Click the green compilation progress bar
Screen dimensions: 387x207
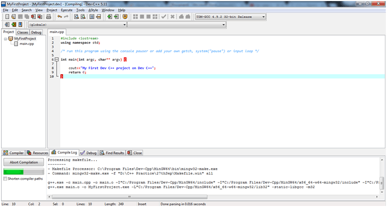point(24,171)
